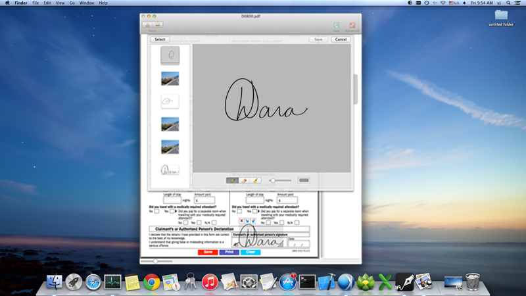The width and height of the screenshot is (526, 296).
Task: Click the red X icon above signature
Action: click(241, 221)
